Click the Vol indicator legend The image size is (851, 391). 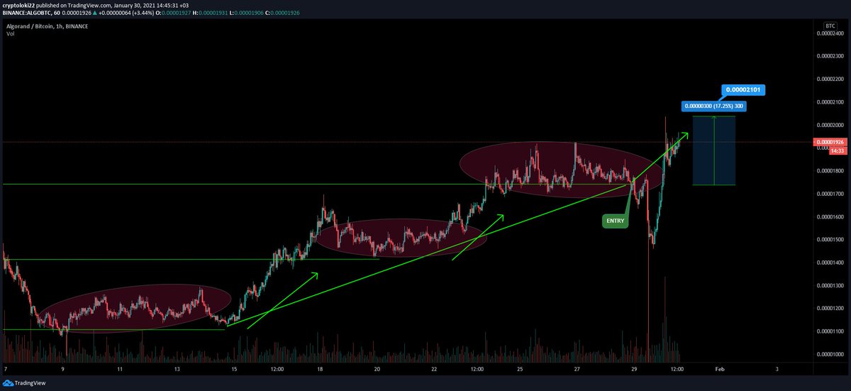(x=9, y=33)
